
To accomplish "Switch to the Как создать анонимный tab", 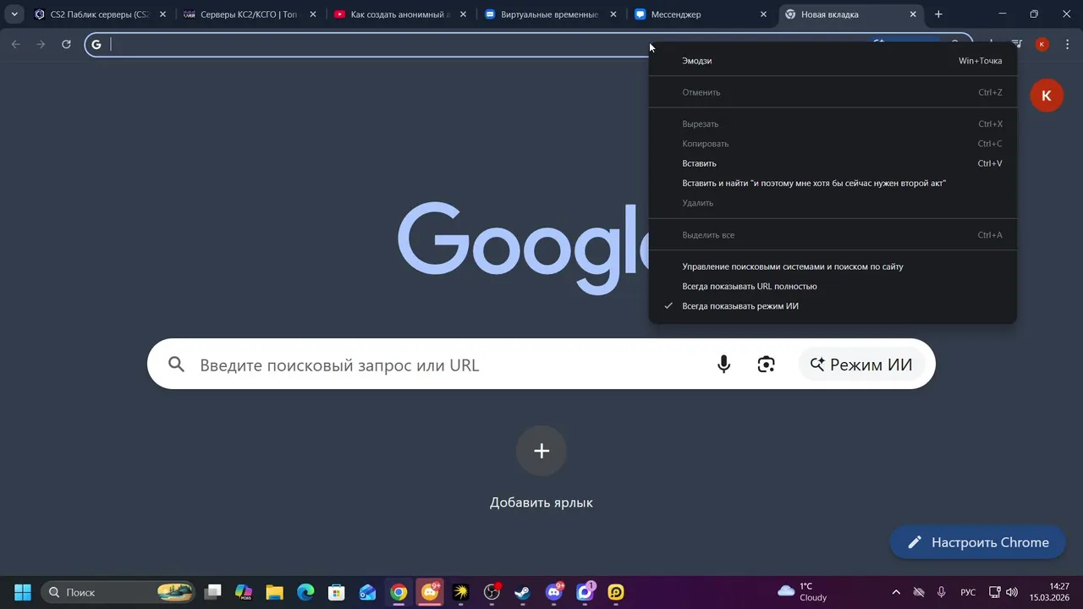I will (x=400, y=14).
